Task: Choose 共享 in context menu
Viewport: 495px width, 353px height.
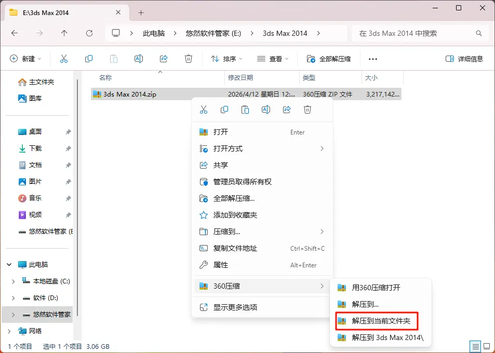Action: coord(262,165)
